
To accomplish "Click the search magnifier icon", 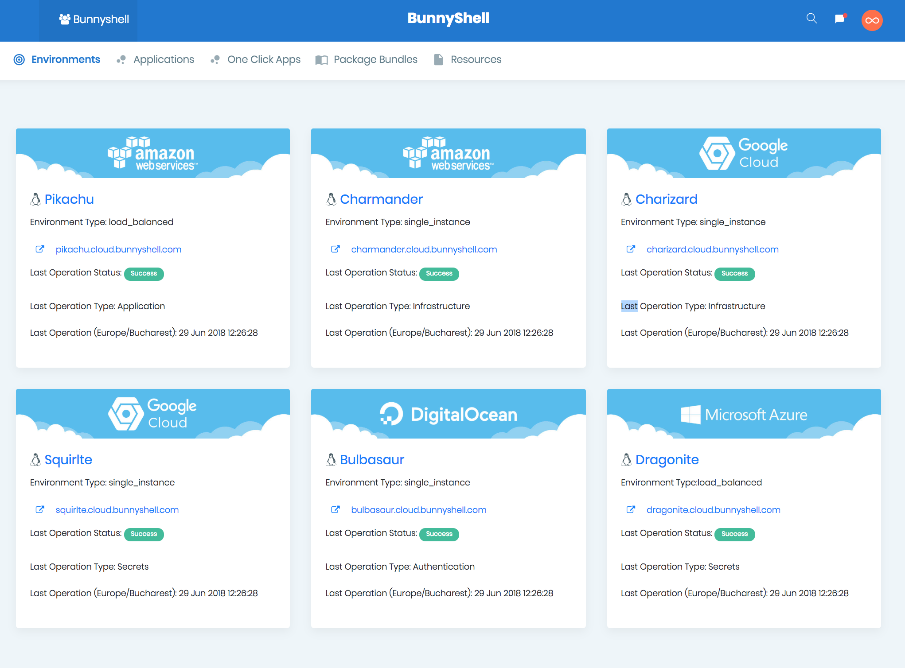I will coord(811,19).
